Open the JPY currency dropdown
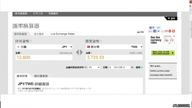192x108 pixels. click(x=44, y=47)
